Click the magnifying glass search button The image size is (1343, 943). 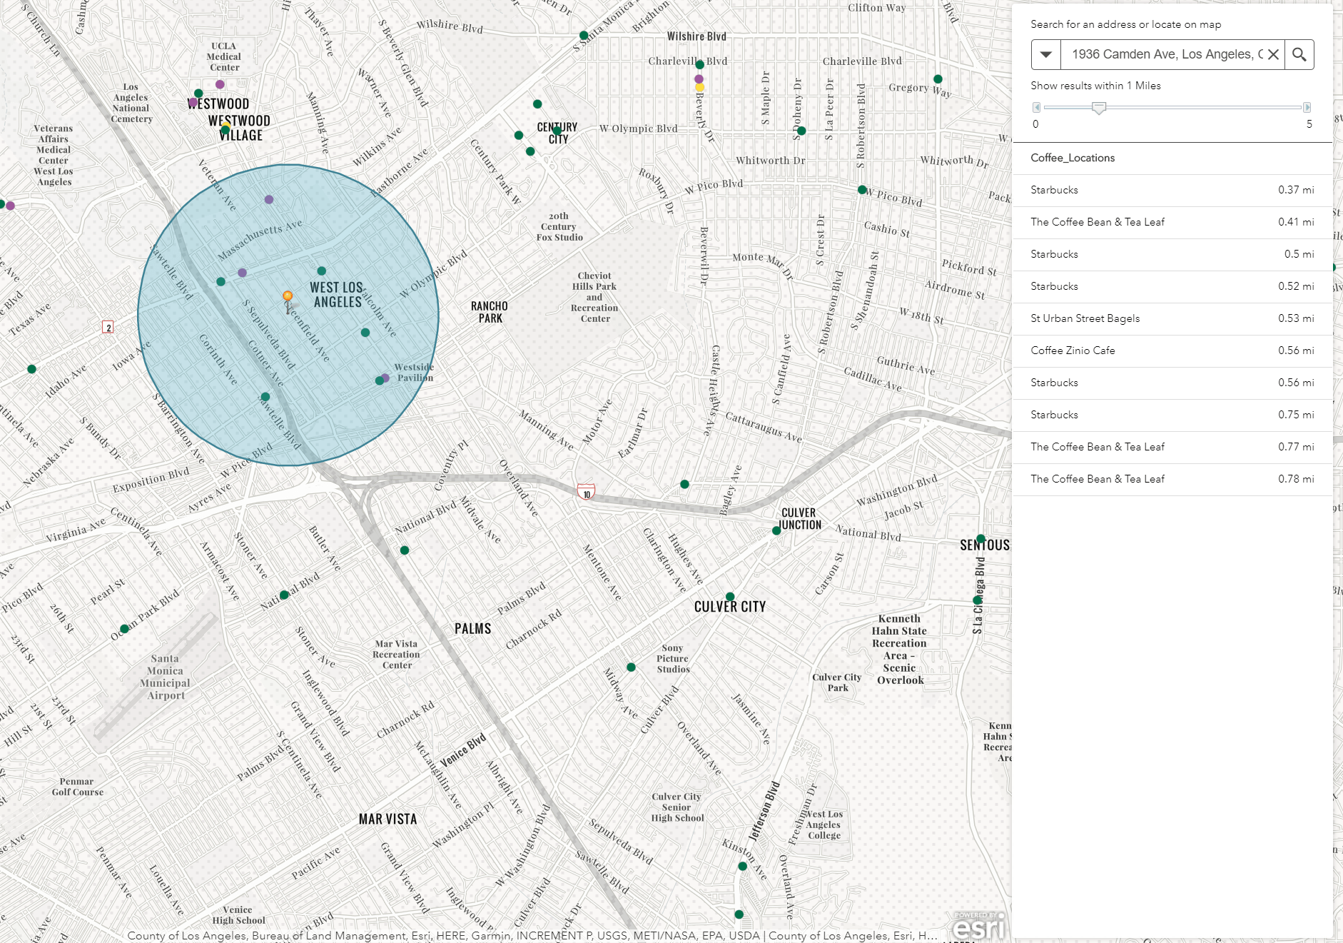click(x=1299, y=54)
